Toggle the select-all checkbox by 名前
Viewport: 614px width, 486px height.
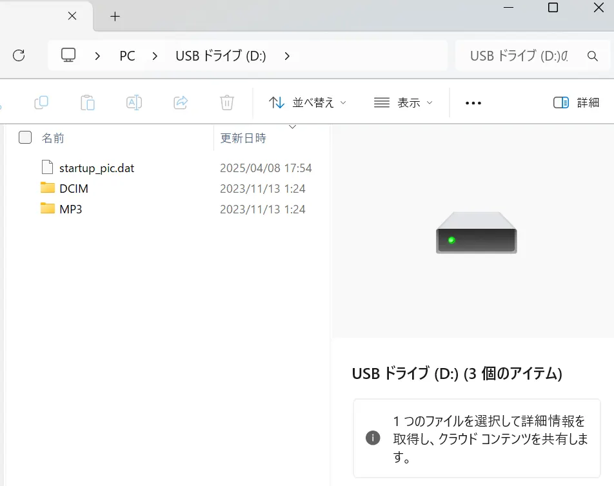pyautogui.click(x=25, y=137)
